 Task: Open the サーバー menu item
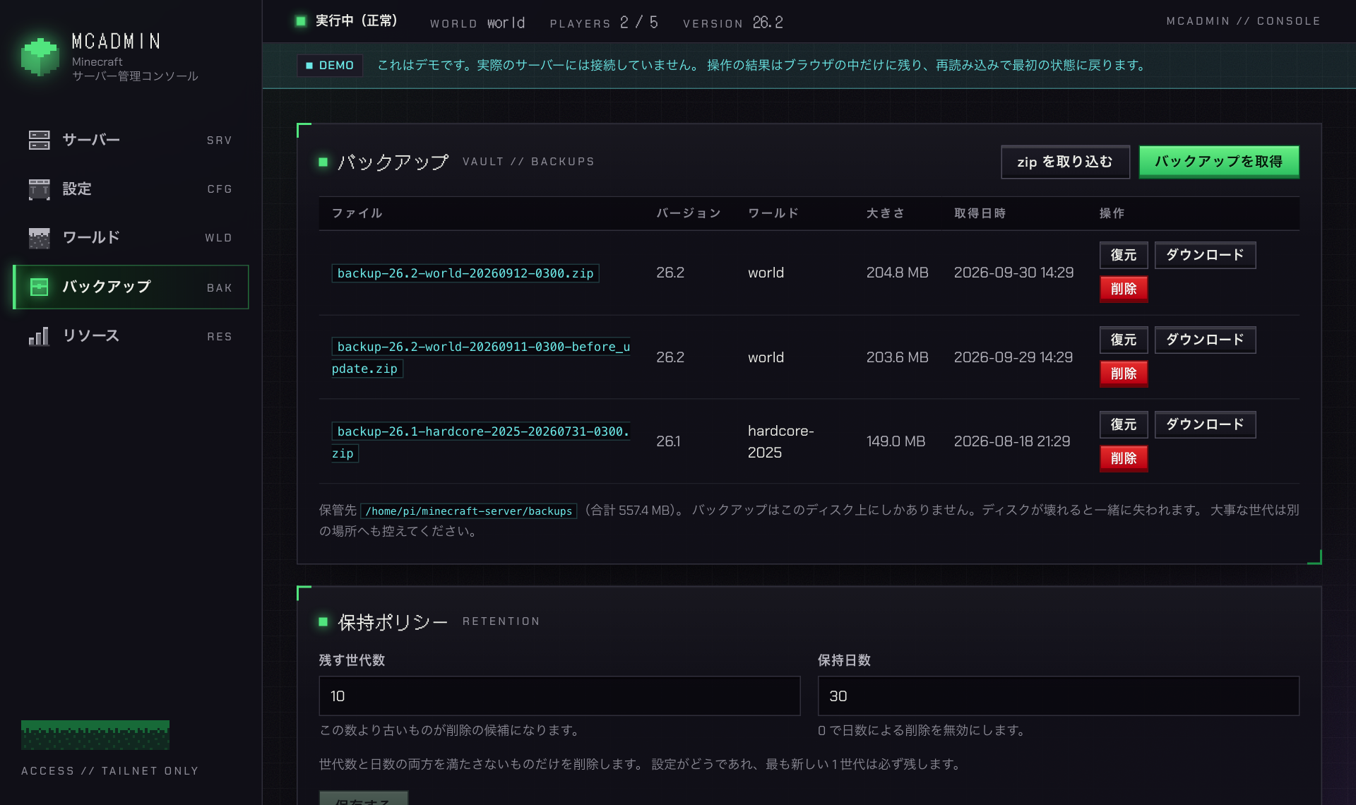[131, 140]
